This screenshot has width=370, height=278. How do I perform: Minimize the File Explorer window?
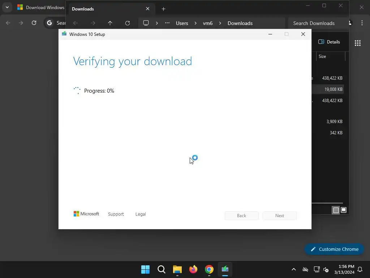[308, 5]
